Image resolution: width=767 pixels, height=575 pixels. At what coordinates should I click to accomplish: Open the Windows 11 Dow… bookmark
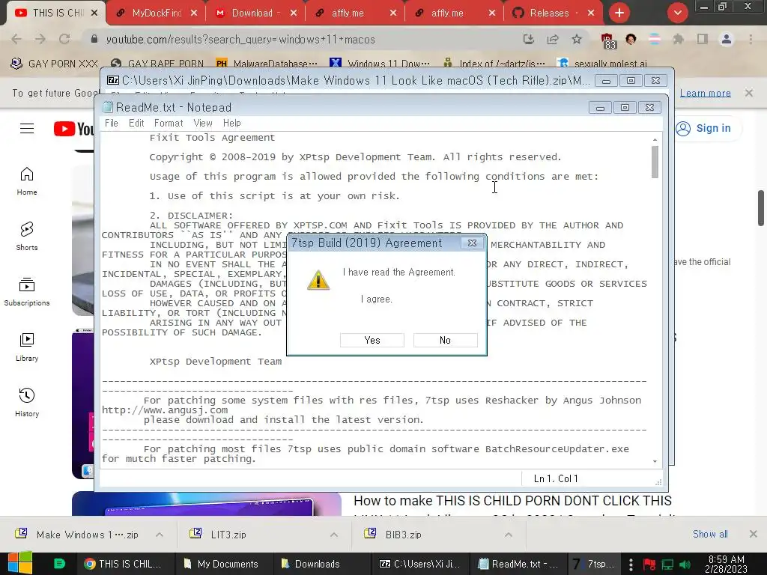tap(380, 64)
